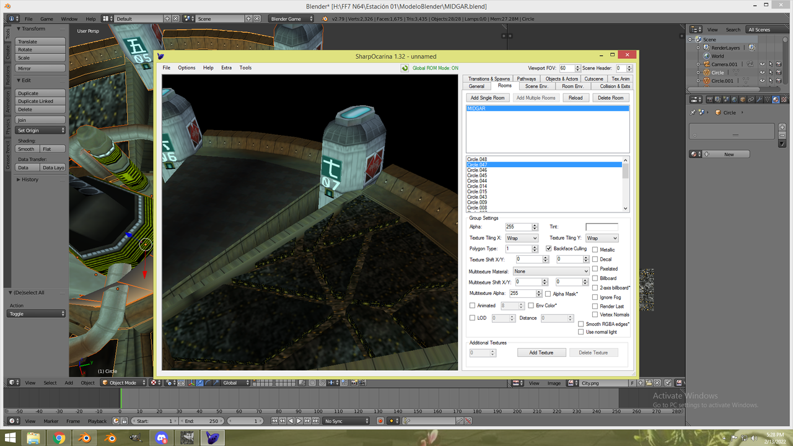The height and width of the screenshot is (446, 793).
Task: Enable the Metallic checkbox
Action: tap(595, 250)
